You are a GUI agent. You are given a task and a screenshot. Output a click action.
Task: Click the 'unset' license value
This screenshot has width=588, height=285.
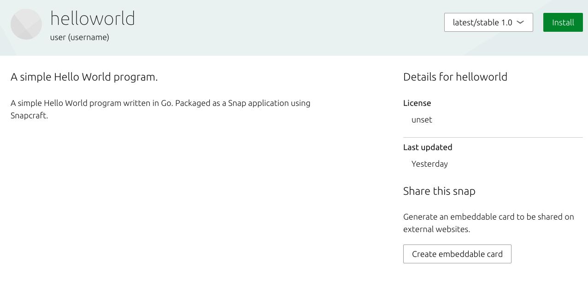[422, 120]
